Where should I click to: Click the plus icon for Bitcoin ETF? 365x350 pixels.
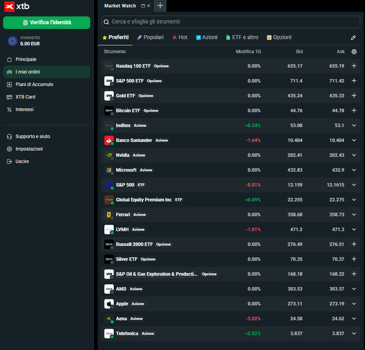point(354,111)
